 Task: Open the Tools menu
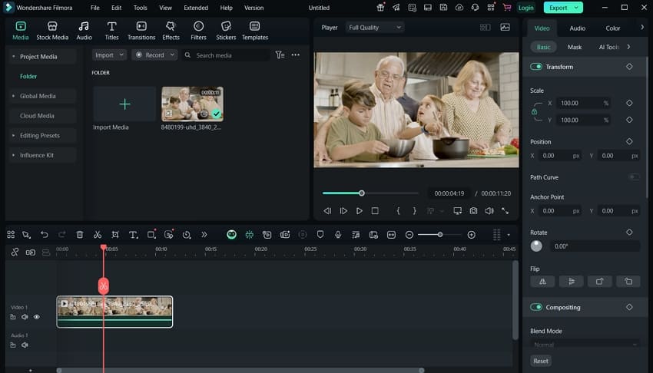pos(140,8)
